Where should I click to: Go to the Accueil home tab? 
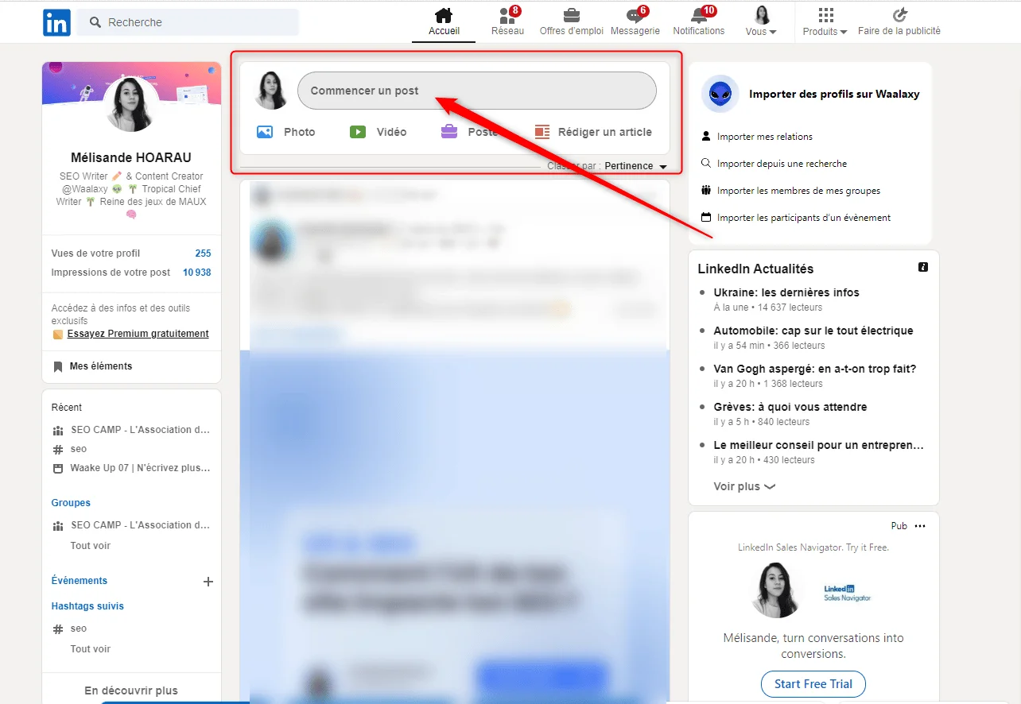point(444,22)
